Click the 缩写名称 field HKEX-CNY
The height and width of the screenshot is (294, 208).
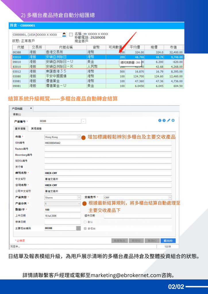[108, 173]
